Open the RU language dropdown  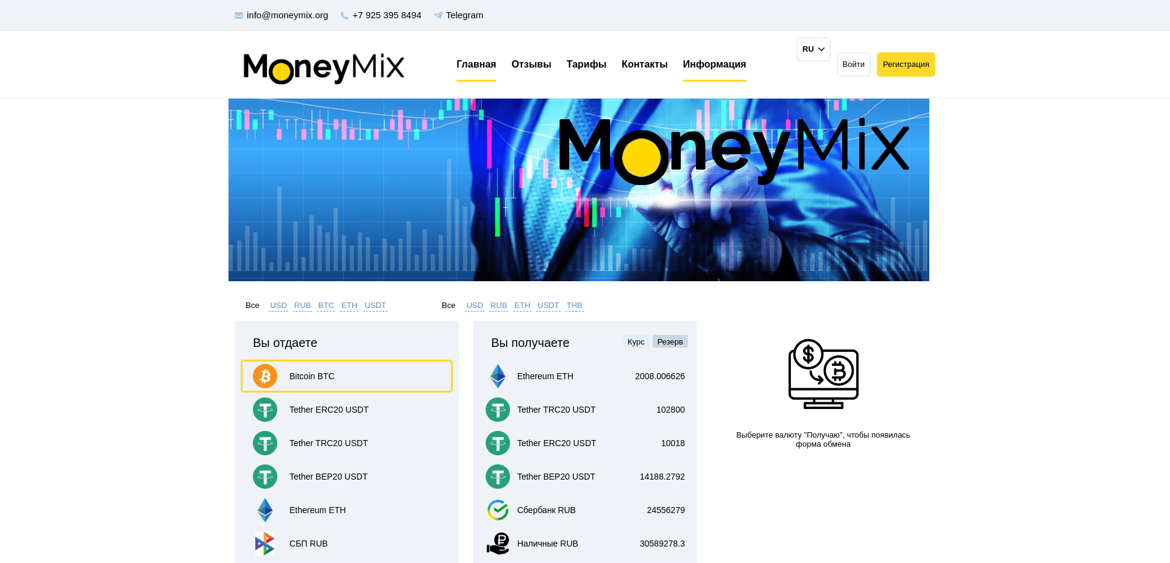point(813,49)
